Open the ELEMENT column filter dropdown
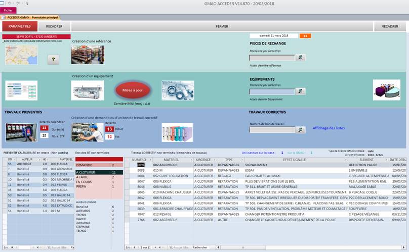 click(x=387, y=160)
